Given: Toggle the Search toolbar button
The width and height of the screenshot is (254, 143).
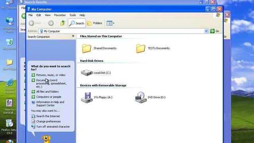Looking at the screenshot, I should point(77,23).
